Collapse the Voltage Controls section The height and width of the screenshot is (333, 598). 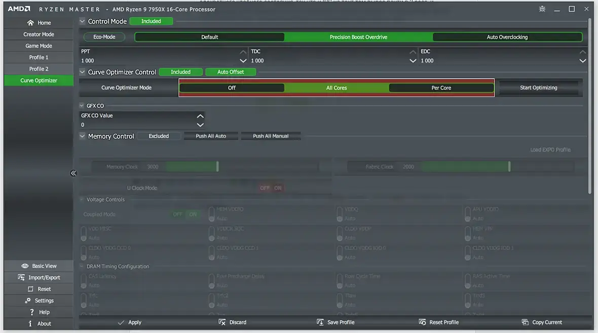click(x=82, y=200)
